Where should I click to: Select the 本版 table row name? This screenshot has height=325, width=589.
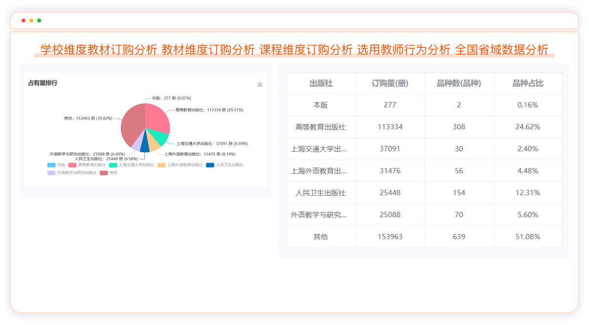[x=321, y=105]
